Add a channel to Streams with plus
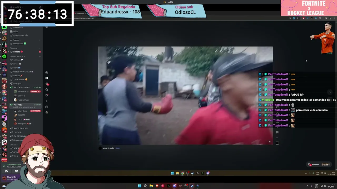This screenshot has width=337, height=189. pyautogui.click(x=40, y=48)
